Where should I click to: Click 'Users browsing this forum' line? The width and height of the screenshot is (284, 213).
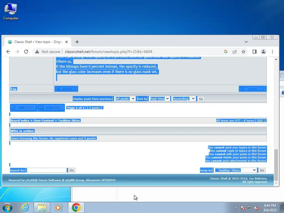[53, 138]
